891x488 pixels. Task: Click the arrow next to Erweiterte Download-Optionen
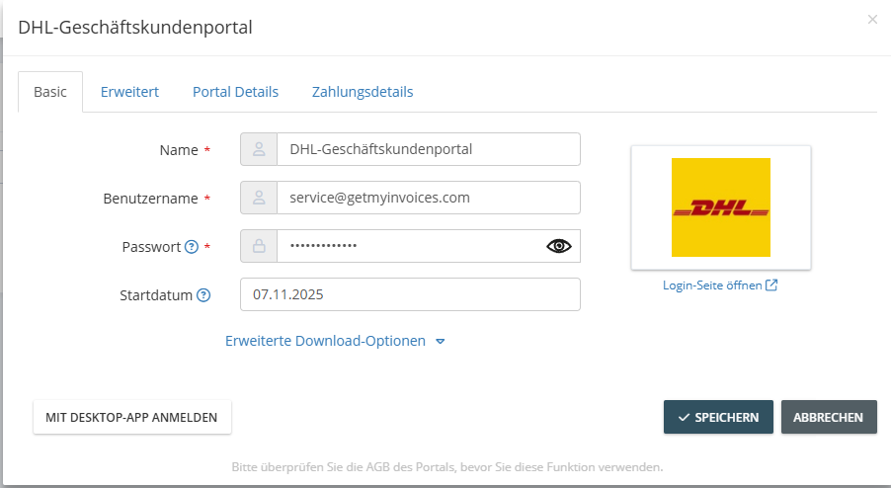440,342
